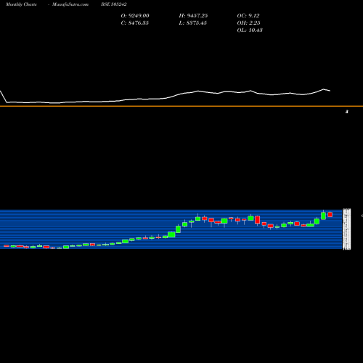The image size is (363, 363).
Task: Select the last red candlestick on the chart
Action: click(330, 214)
